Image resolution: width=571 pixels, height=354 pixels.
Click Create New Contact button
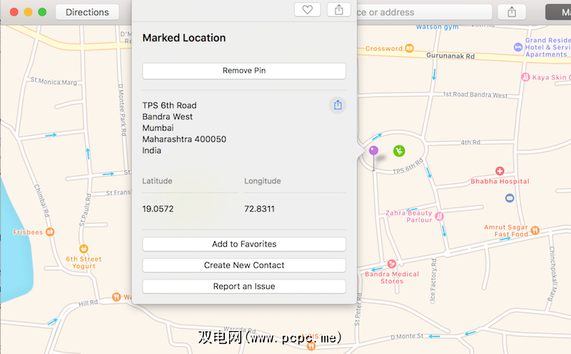(244, 265)
